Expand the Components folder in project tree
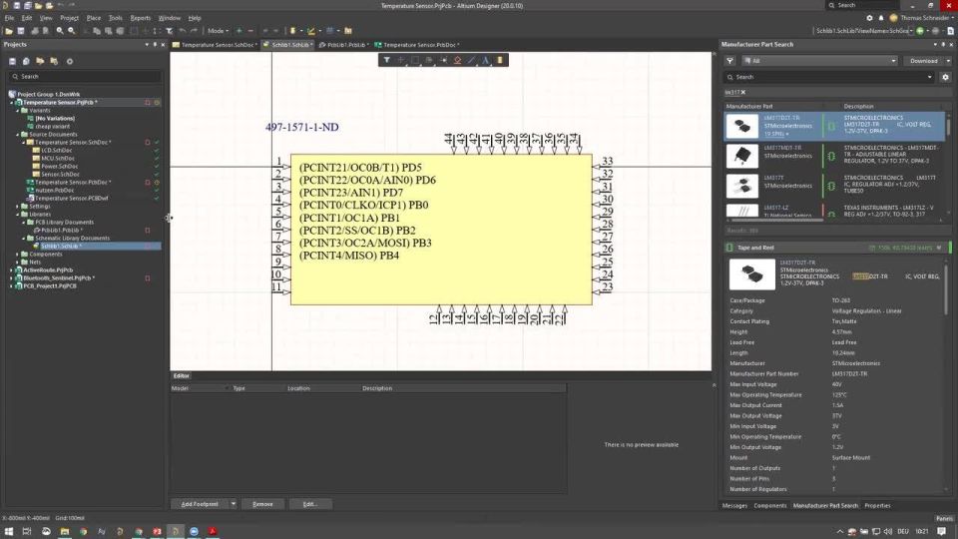 pos(18,255)
